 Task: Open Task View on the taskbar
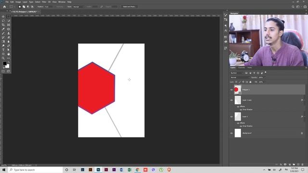tap(74, 170)
